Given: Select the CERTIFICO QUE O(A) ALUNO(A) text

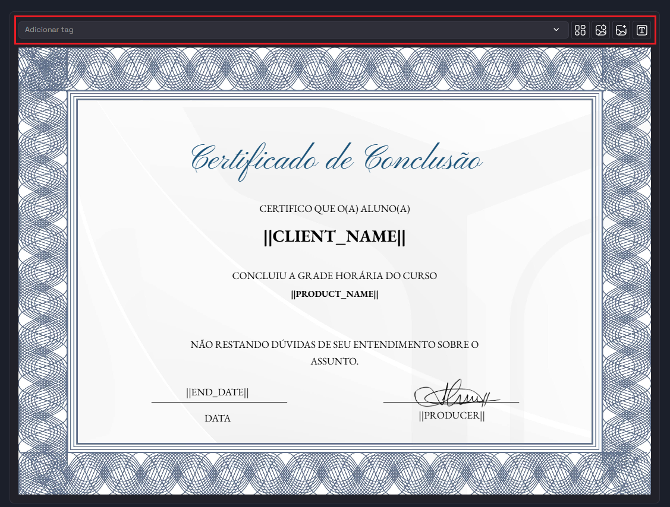Looking at the screenshot, I should pos(335,209).
